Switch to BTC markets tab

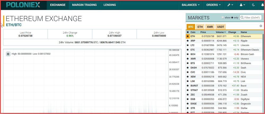tap(191, 27)
